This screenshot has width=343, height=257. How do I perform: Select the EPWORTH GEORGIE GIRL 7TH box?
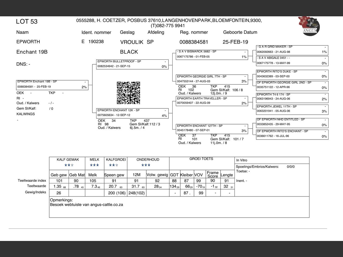(x=212, y=79)
